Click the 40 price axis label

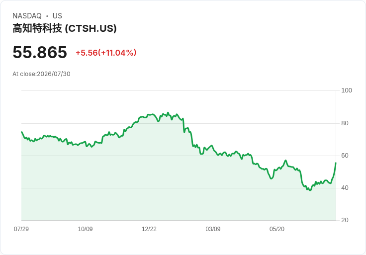(345, 187)
